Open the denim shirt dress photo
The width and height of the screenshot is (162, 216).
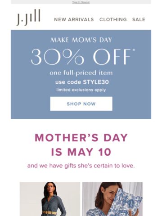point(50,199)
